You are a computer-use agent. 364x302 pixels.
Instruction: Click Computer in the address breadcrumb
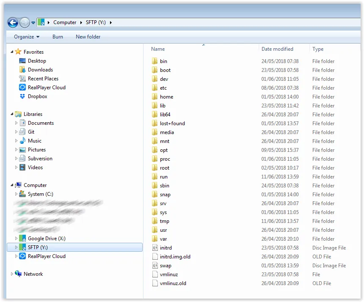pos(65,22)
